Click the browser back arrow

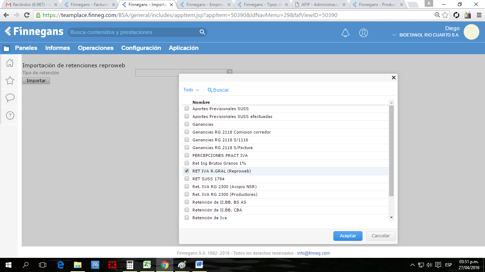[x=6, y=15]
